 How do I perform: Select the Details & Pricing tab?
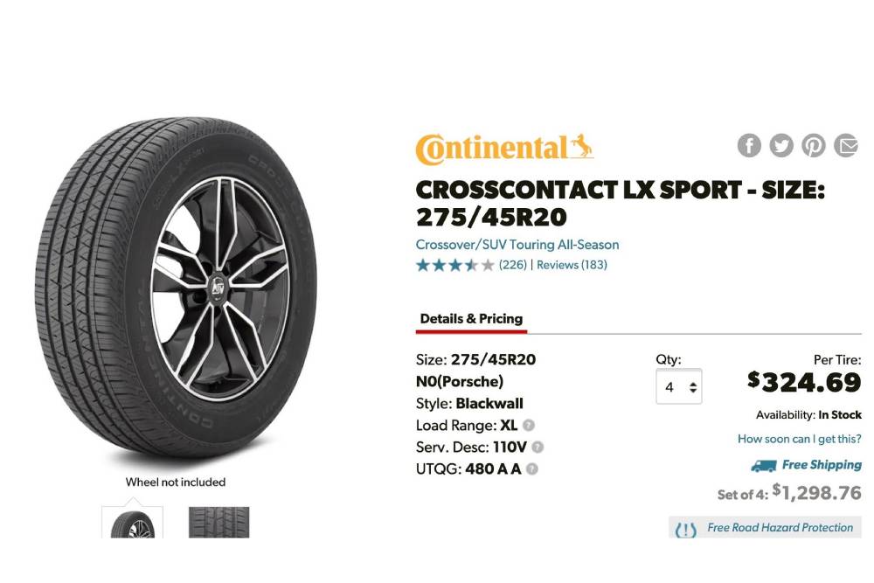[x=471, y=318]
